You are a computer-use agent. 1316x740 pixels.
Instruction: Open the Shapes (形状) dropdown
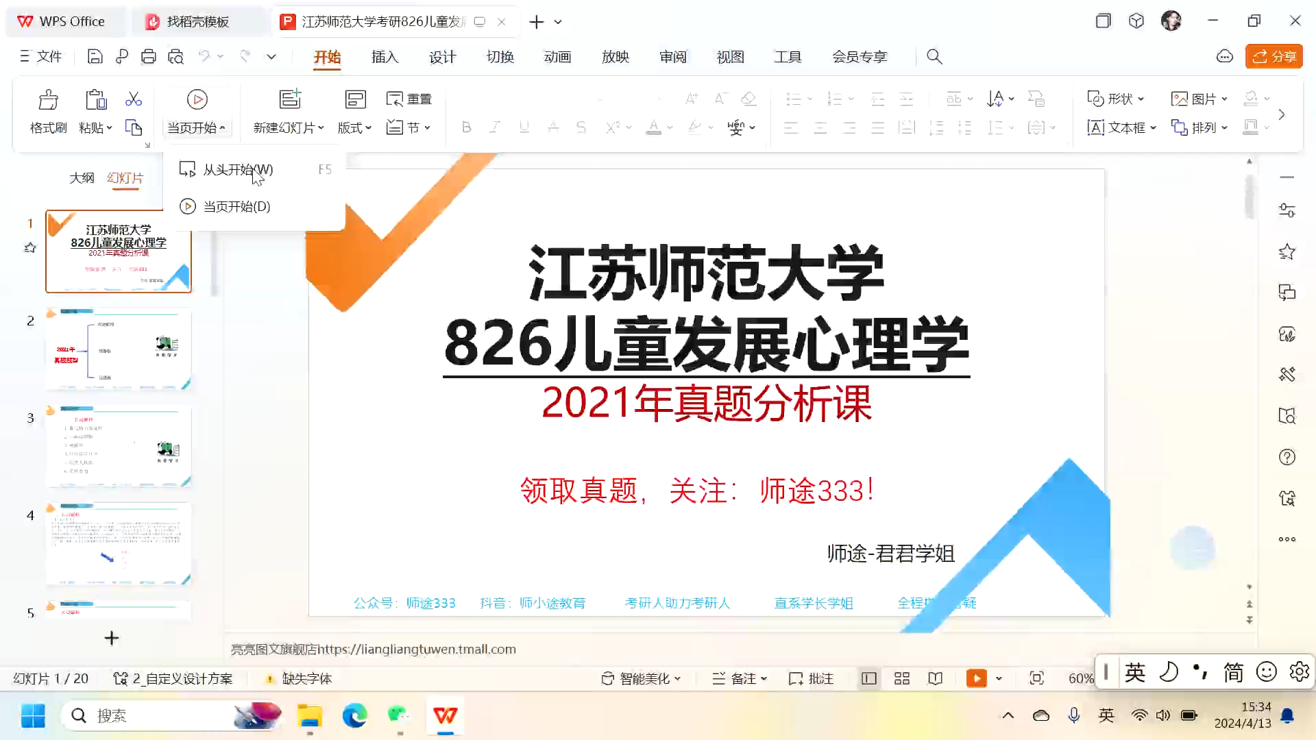[1116, 99]
